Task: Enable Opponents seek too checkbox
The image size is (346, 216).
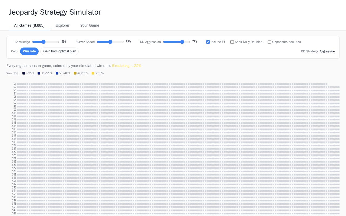Action: pos(269,42)
